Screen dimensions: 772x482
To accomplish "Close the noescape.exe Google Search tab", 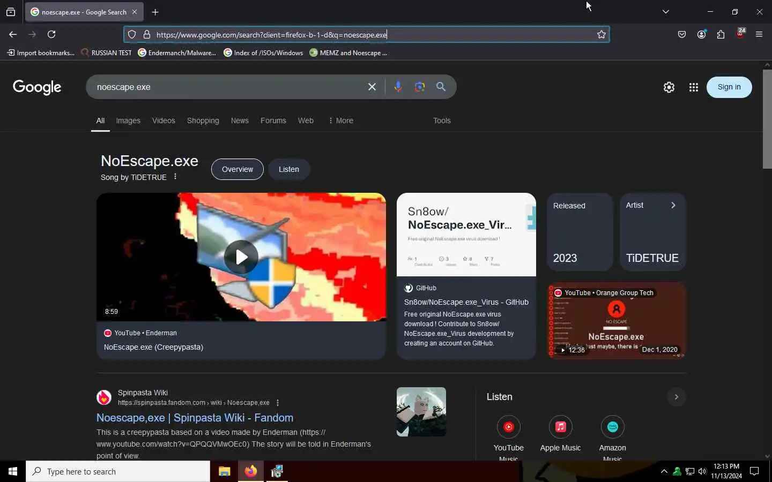I will (135, 12).
